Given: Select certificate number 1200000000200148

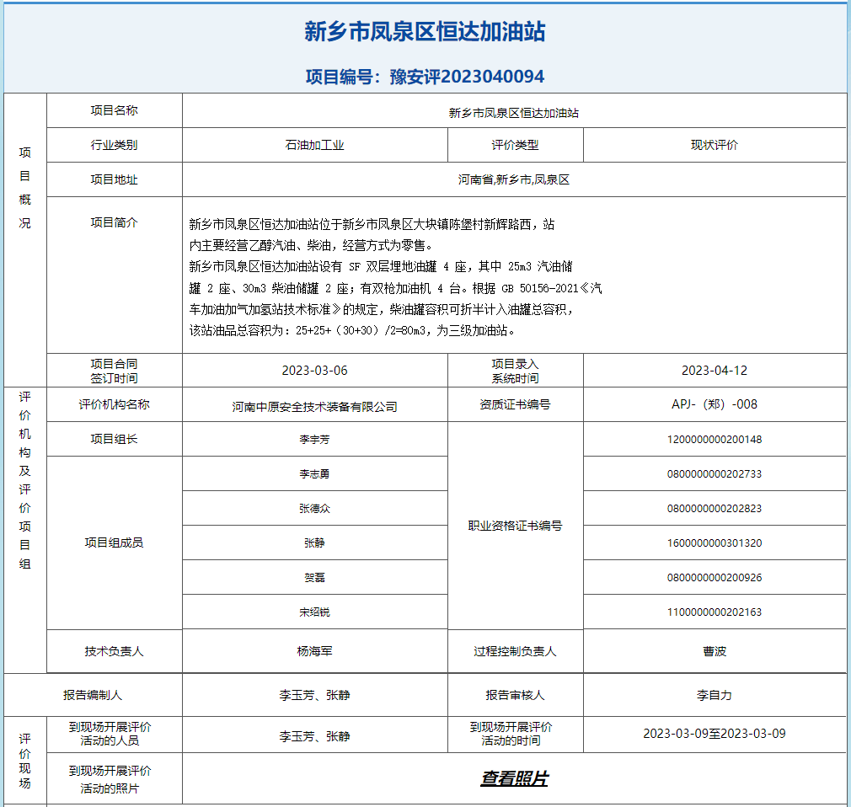Looking at the screenshot, I should click(x=715, y=439).
